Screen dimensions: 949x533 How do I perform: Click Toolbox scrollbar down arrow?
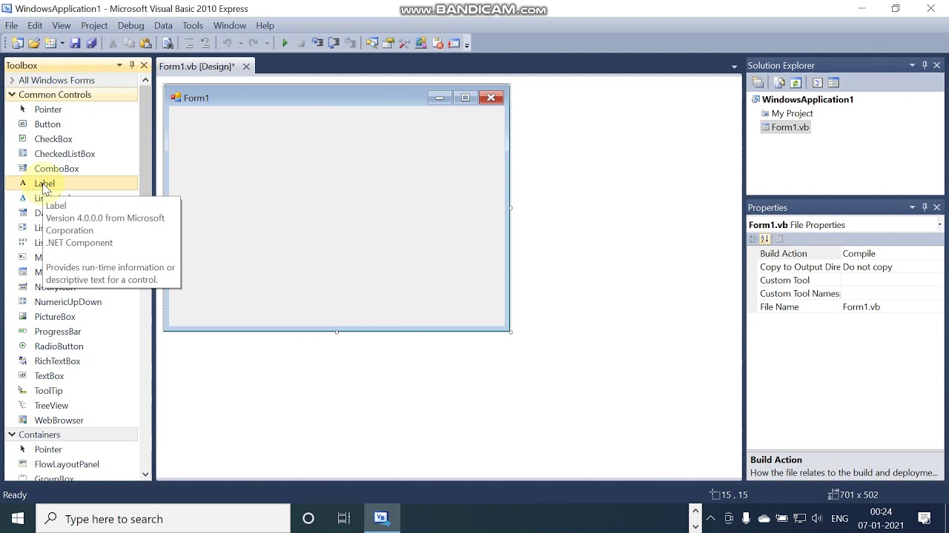(x=145, y=475)
